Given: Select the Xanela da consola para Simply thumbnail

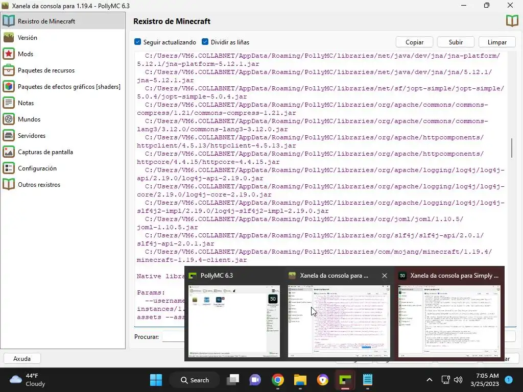Looking at the screenshot, I should click(449, 322).
